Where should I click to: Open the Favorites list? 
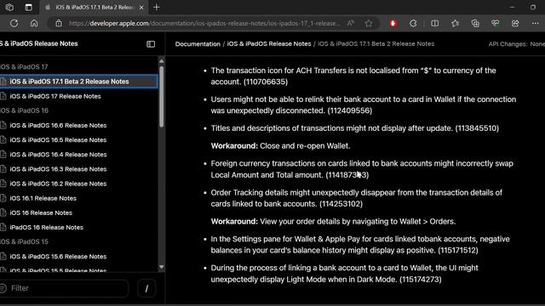pyautogui.click(x=455, y=23)
